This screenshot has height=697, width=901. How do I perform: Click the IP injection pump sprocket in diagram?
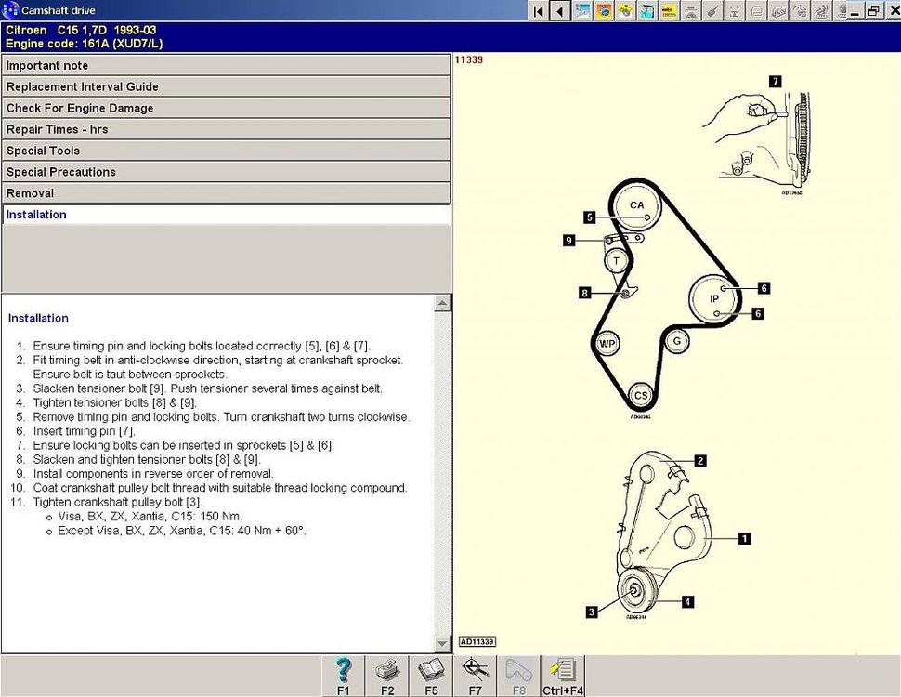point(714,298)
